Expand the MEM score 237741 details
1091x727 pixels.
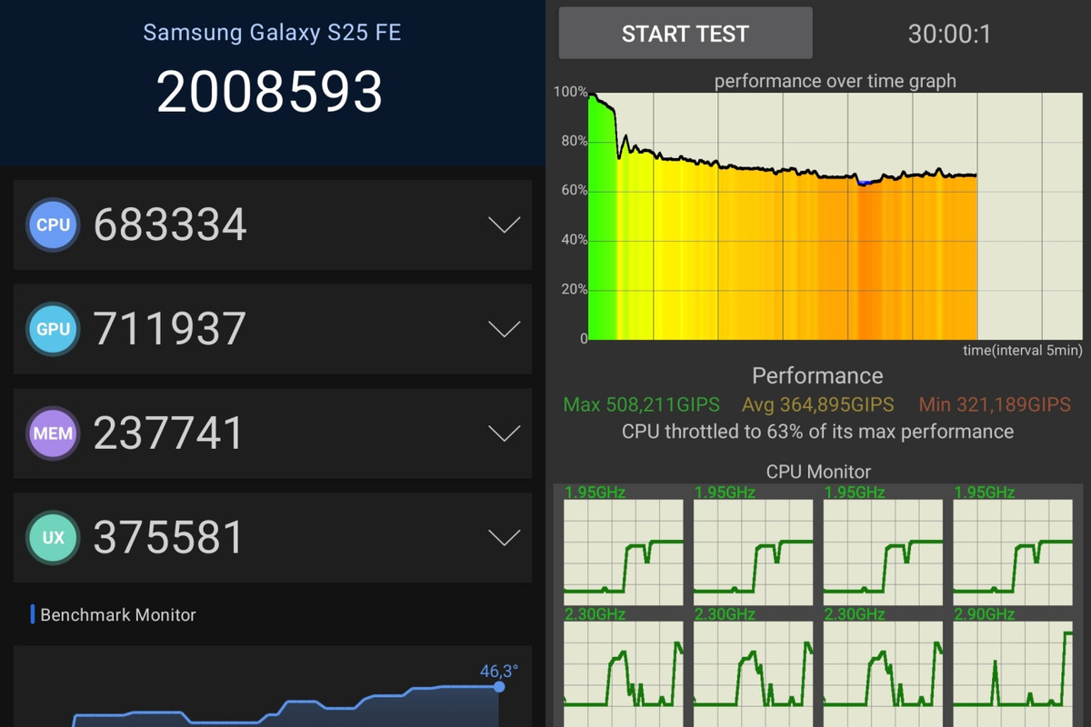pyautogui.click(x=504, y=433)
